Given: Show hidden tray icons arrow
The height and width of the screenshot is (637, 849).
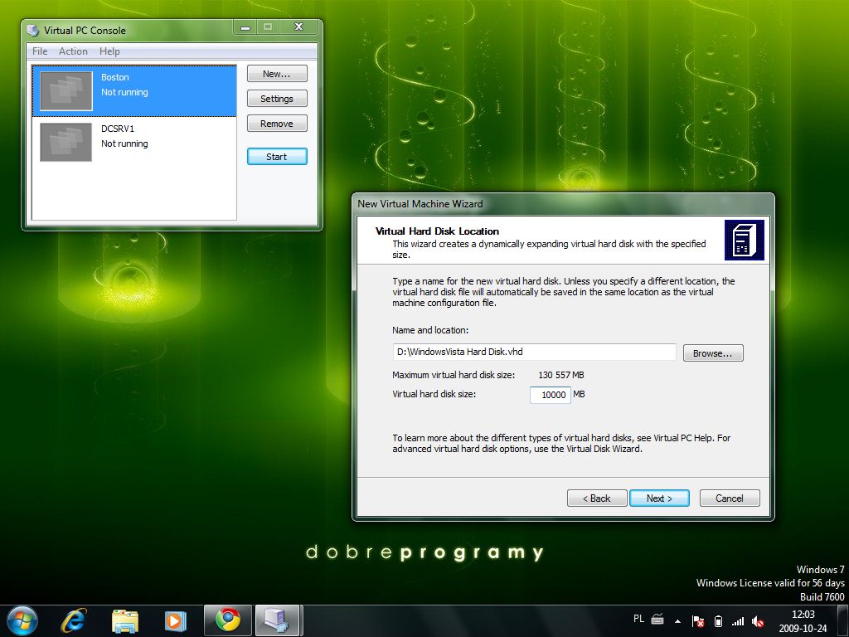Looking at the screenshot, I should (677, 620).
